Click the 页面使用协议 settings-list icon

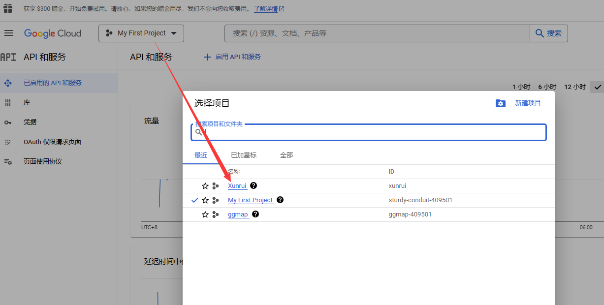click(x=8, y=161)
